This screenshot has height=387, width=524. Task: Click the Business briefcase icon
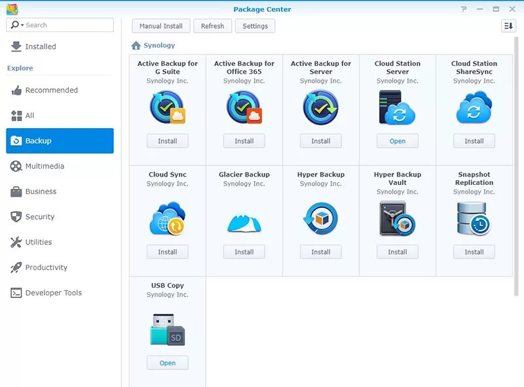pyautogui.click(x=16, y=192)
